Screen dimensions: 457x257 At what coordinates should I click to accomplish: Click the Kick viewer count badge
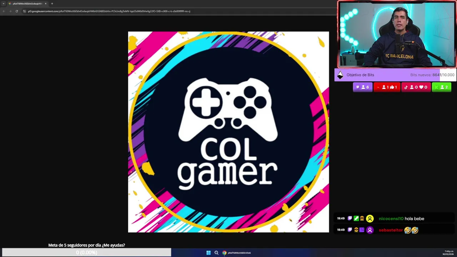tap(442, 87)
